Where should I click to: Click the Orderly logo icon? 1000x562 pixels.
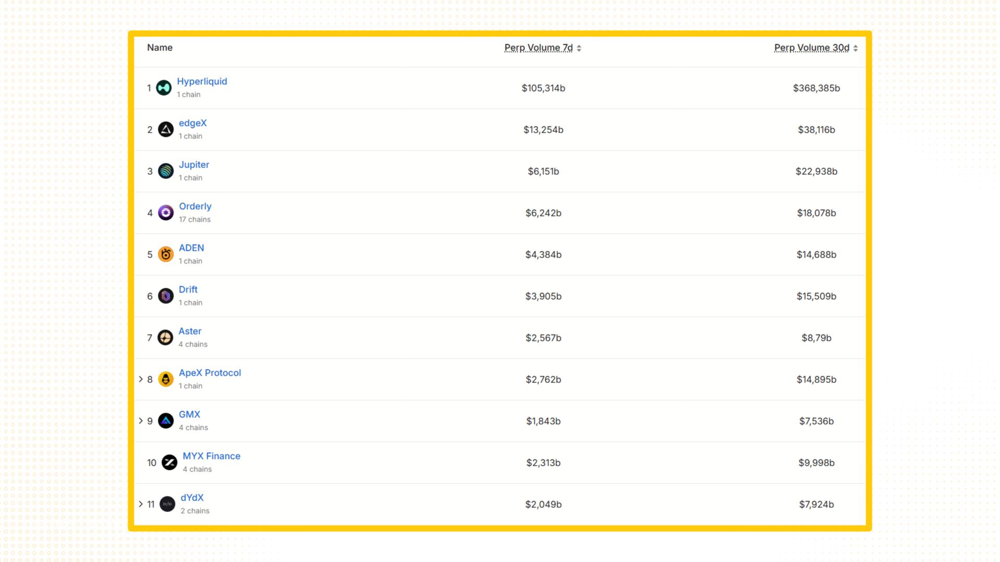tap(166, 213)
